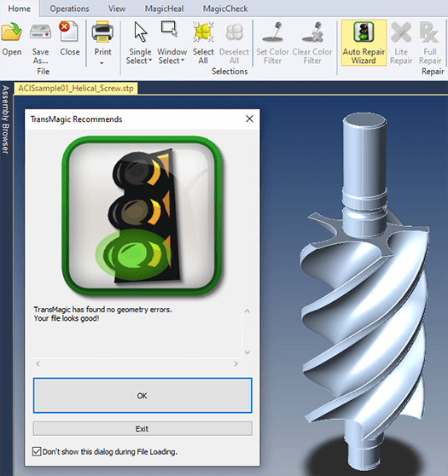Click the 'TransMagic has found no geometry errors' text
Viewport: 448px width, 476px height.
[102, 310]
